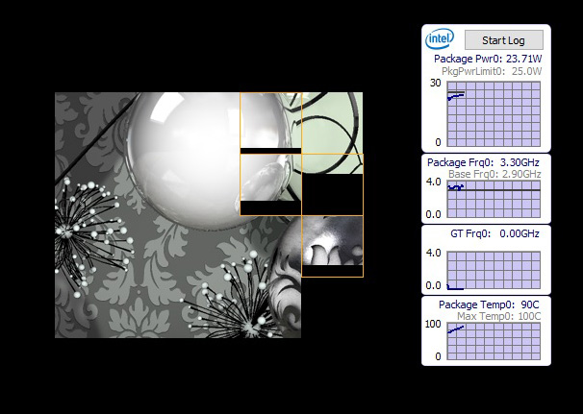Select the Base Frq0: 2.90GHz text
The width and height of the screenshot is (583, 414).
[x=494, y=174]
